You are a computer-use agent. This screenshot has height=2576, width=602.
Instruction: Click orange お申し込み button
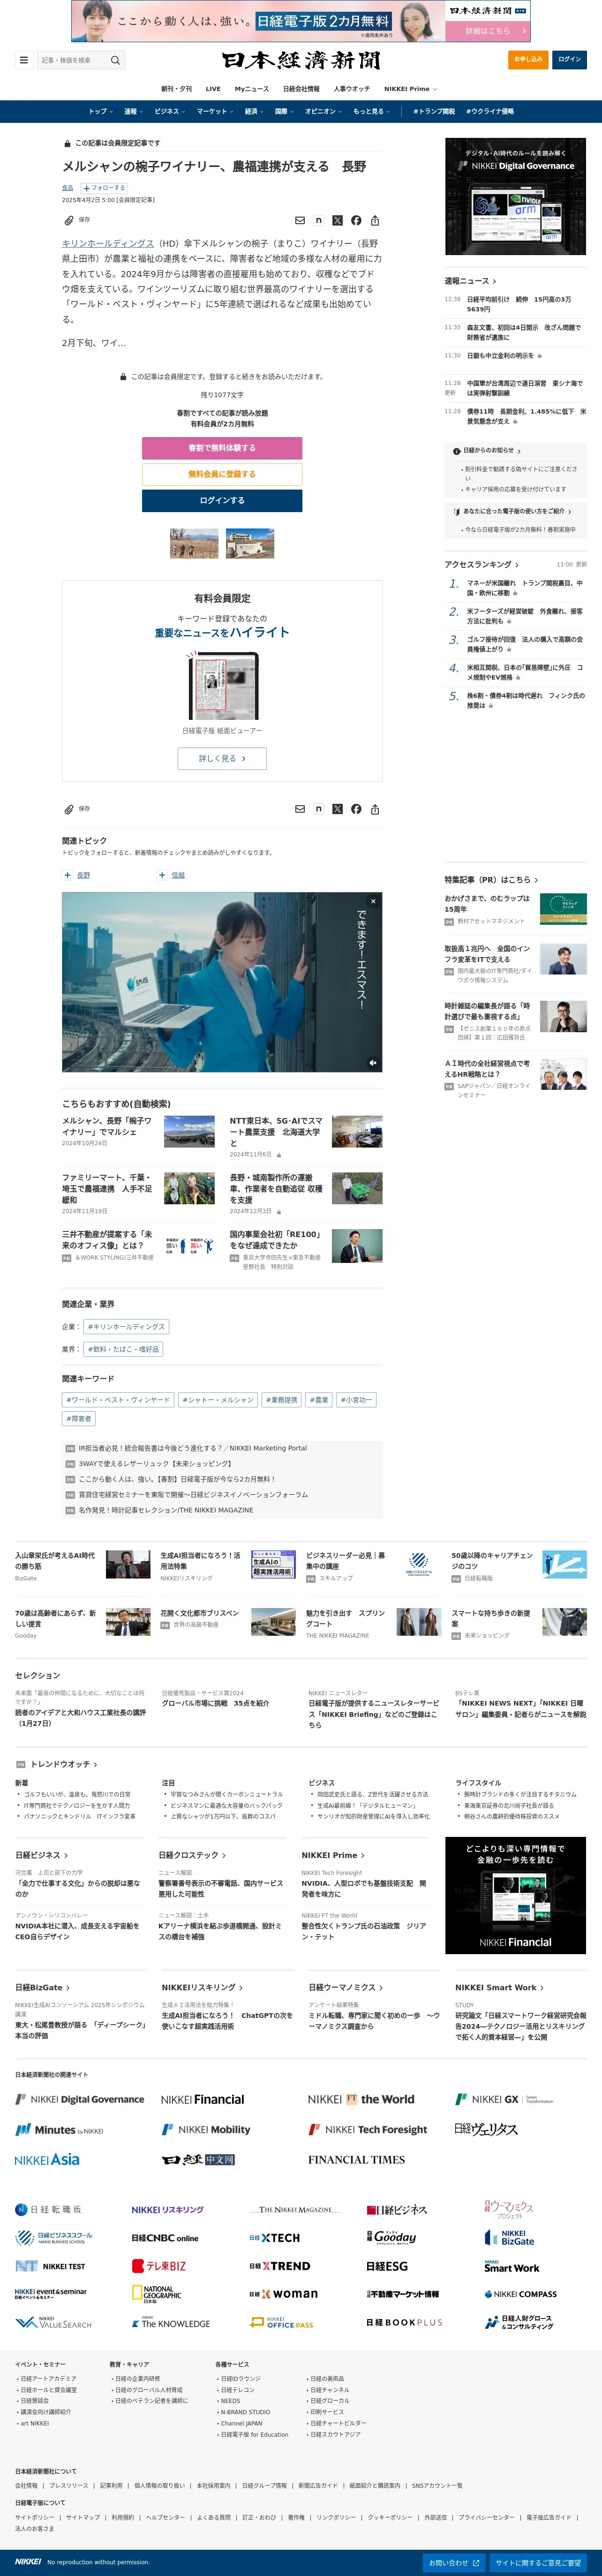point(528,60)
